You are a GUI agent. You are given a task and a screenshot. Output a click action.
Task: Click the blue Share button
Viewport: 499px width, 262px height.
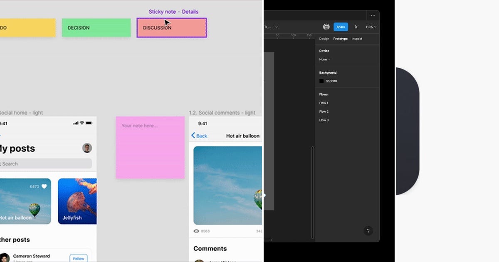(x=341, y=27)
